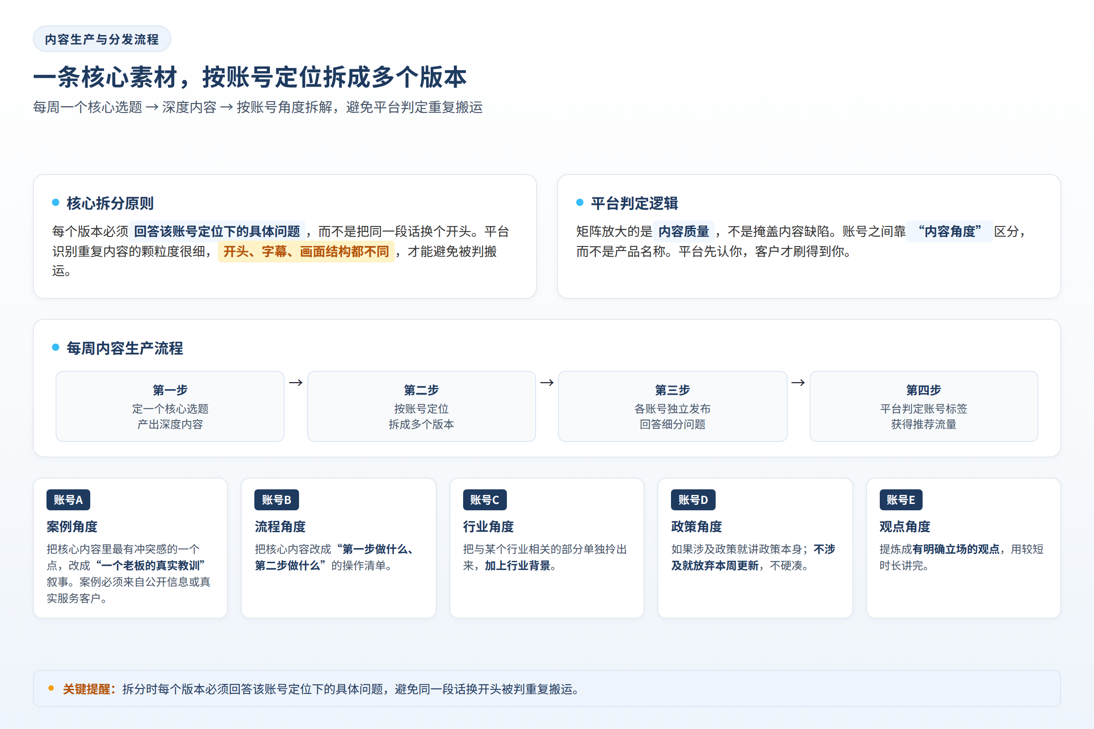Image resolution: width=1094 pixels, height=729 pixels.
Task: Click the orange bullet before 关键提醒
Action: coord(51,688)
